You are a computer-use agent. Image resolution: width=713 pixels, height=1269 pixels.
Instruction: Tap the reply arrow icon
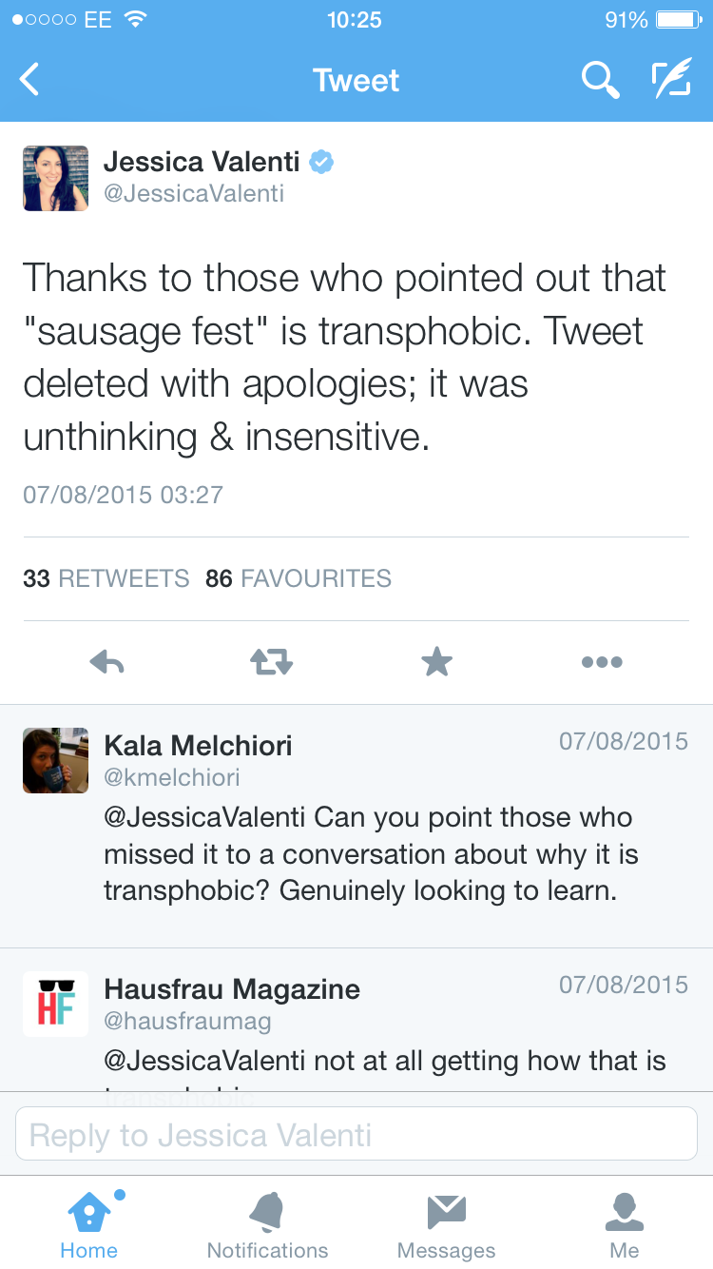(106, 662)
